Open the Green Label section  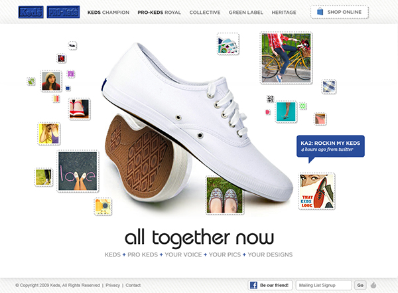pos(245,13)
